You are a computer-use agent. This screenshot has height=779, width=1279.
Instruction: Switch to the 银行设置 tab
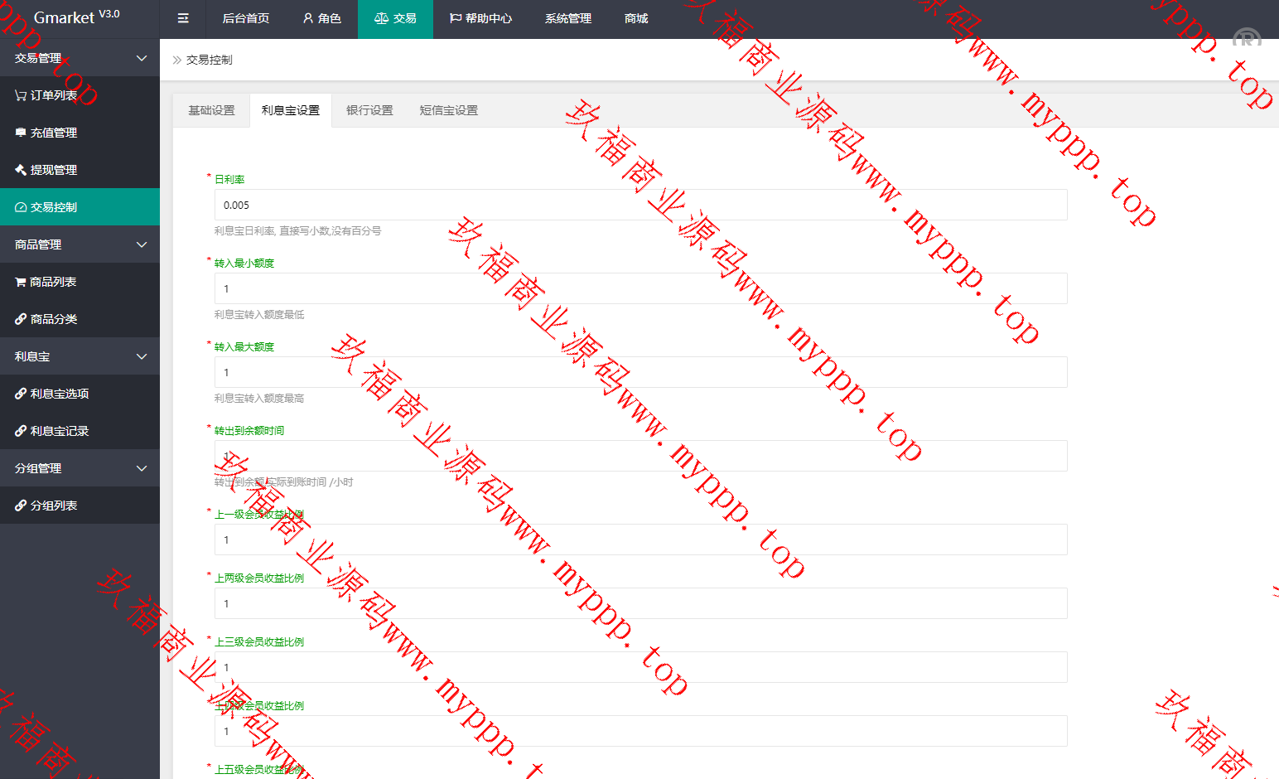click(369, 110)
